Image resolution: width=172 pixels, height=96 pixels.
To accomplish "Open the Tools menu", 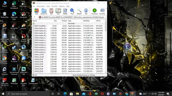I will click(48, 6).
